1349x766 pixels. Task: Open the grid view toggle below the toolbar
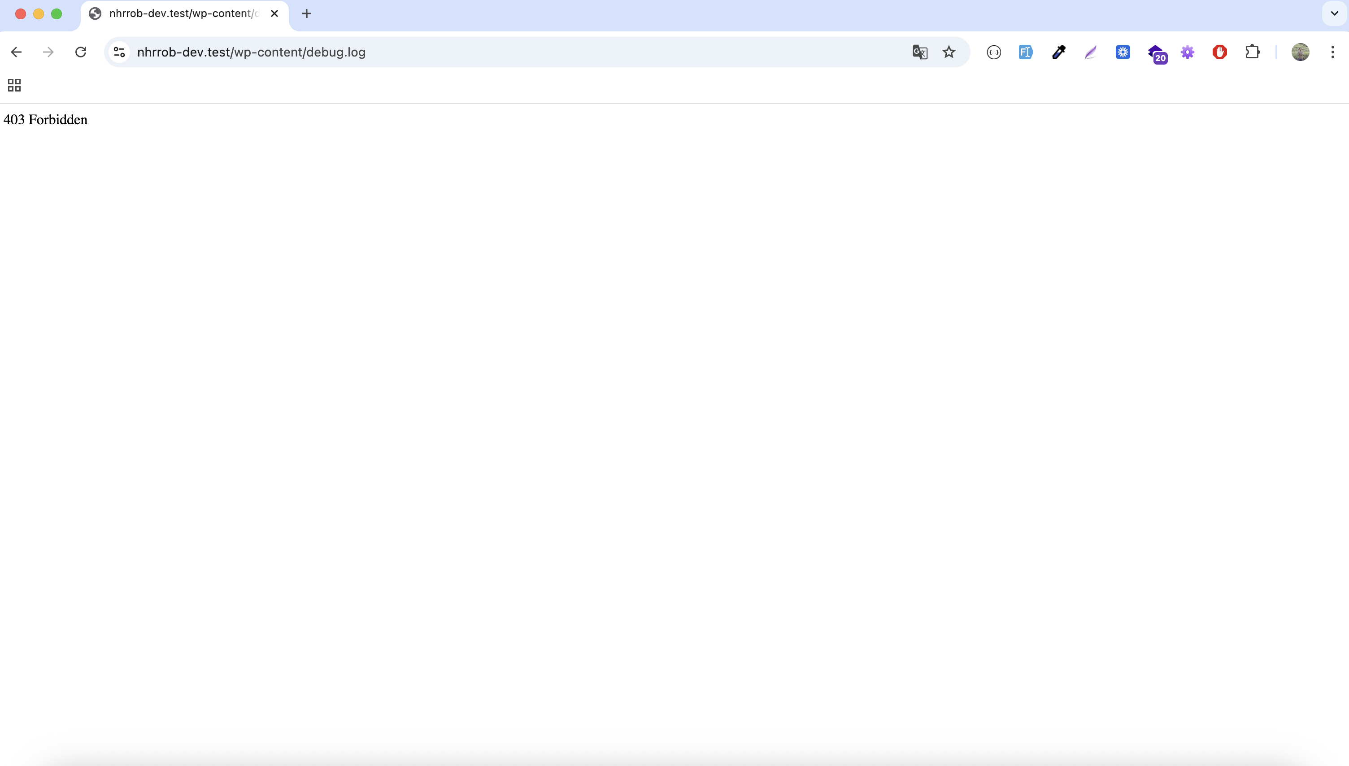13,85
